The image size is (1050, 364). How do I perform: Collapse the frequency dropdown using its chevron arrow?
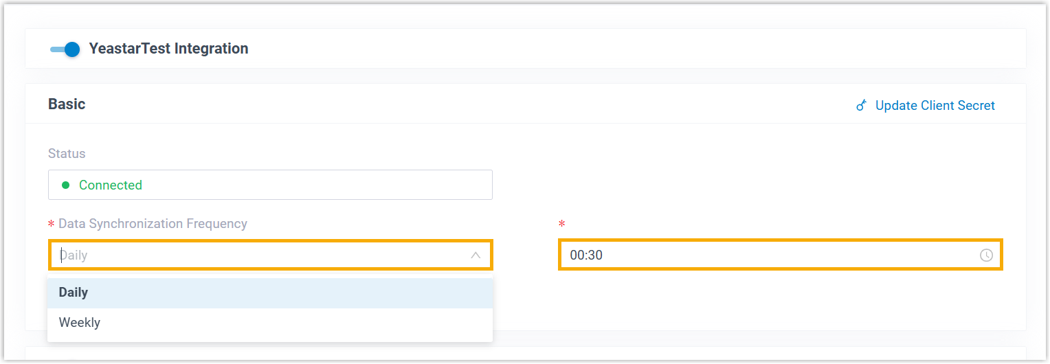tap(476, 255)
